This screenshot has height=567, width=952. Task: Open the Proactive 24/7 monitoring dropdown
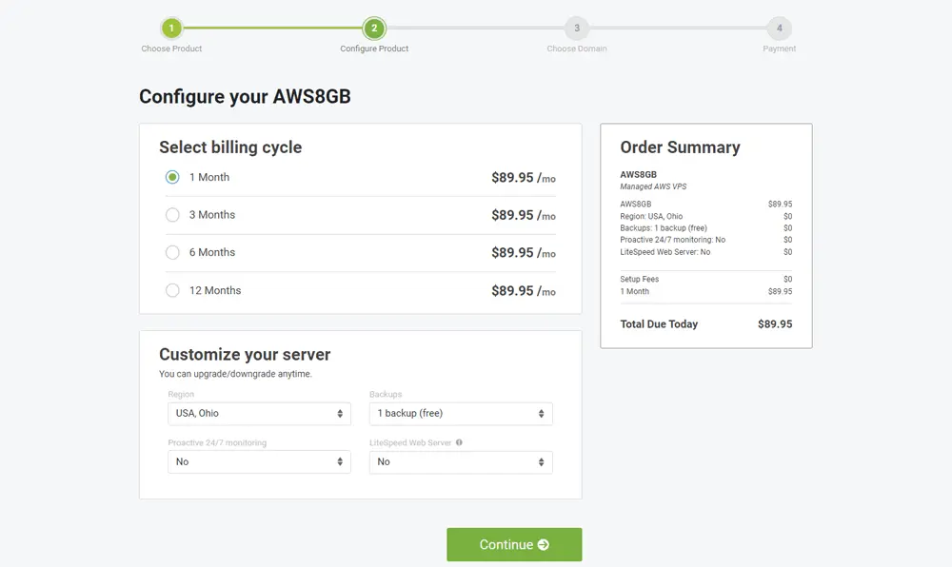point(259,461)
